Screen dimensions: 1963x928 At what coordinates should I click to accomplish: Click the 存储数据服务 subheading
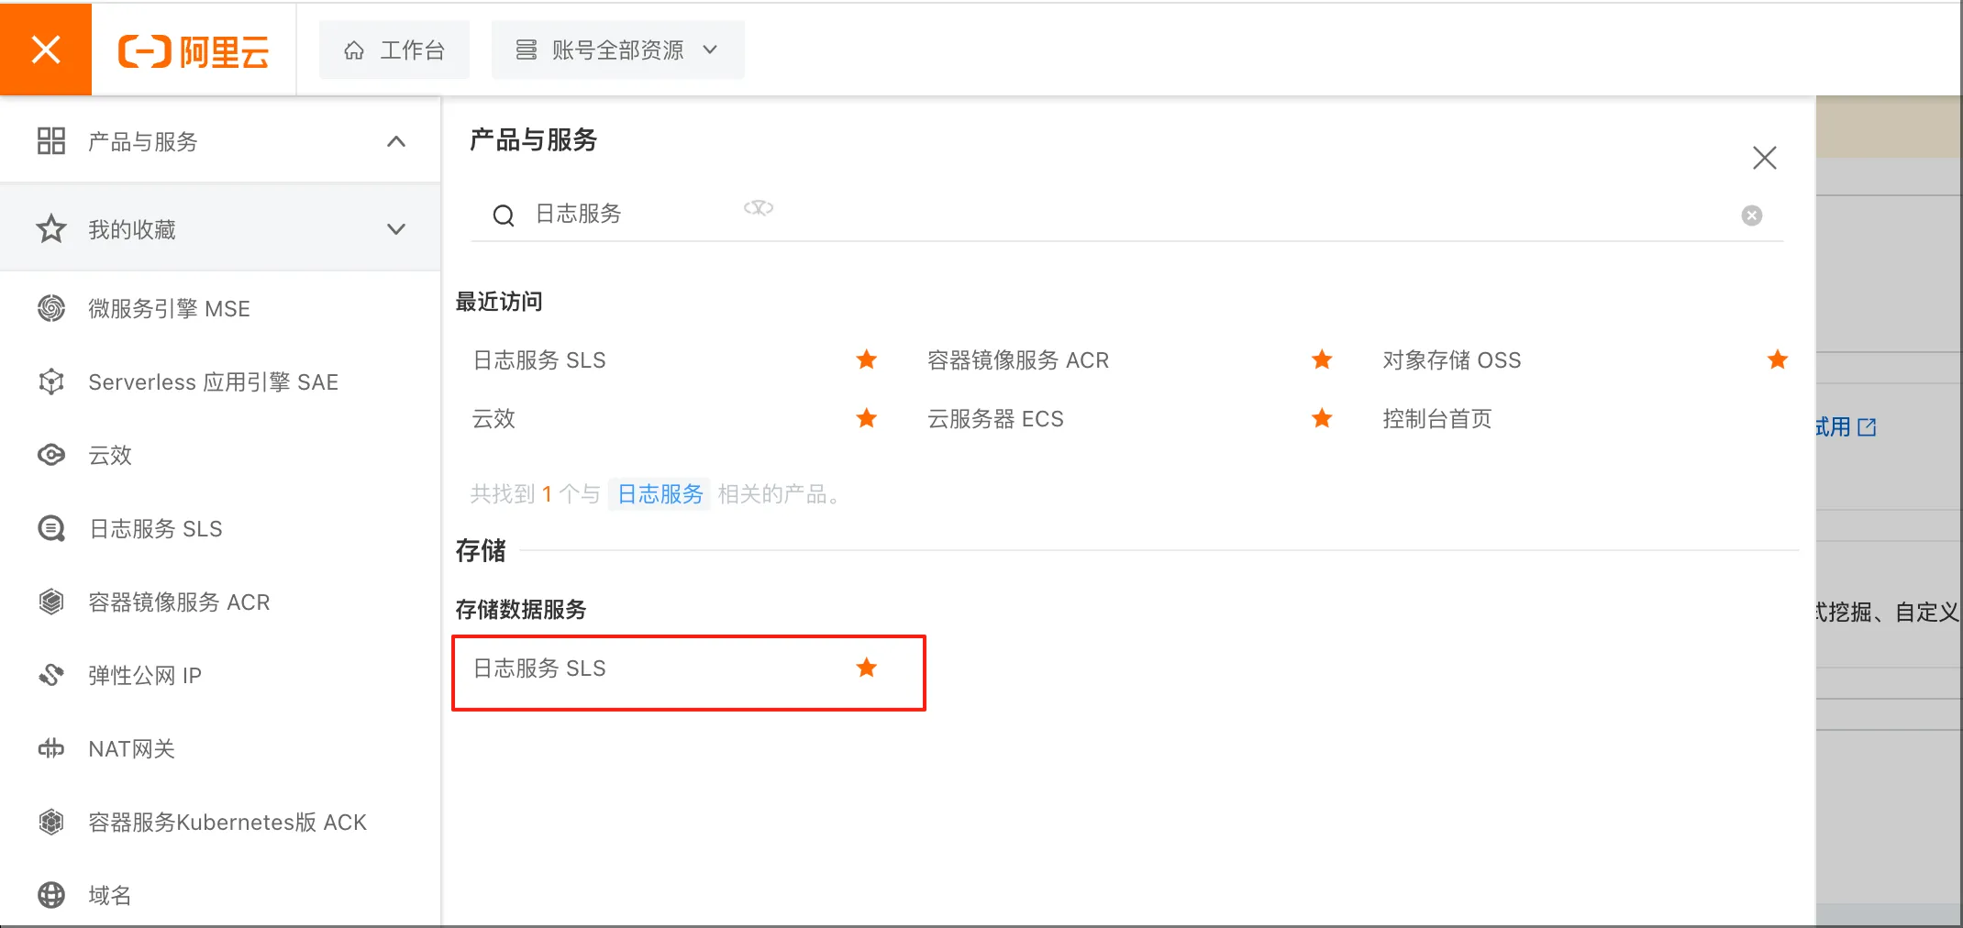[521, 610]
